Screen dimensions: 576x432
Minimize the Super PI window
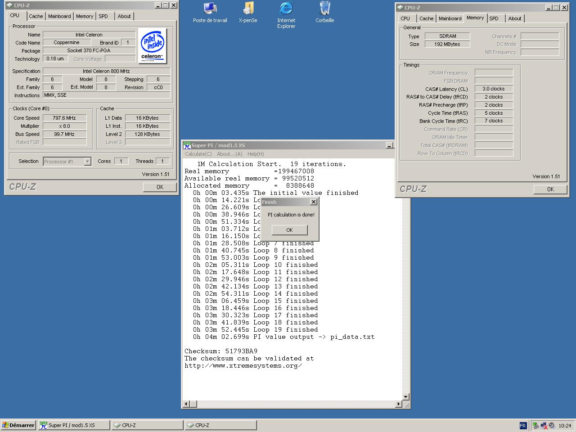390,145
